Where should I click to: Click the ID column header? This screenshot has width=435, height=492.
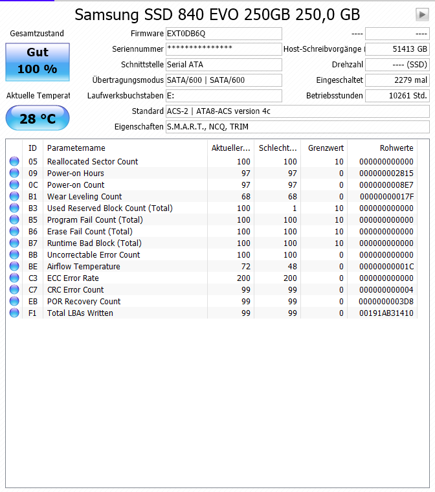pos(32,148)
